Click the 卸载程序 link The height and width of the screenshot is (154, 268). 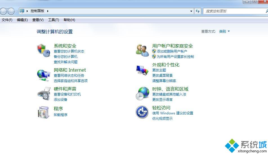[61, 115]
